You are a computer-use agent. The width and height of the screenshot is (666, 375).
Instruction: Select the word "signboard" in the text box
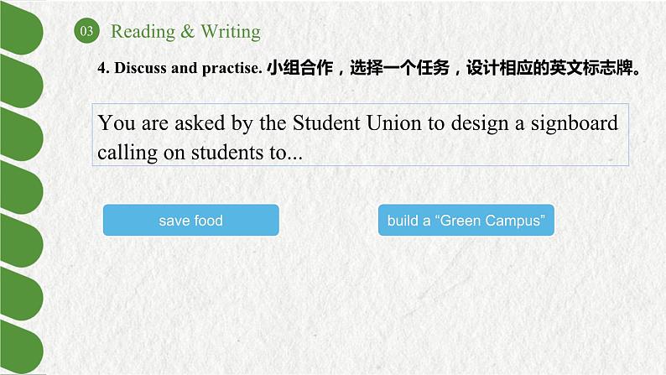point(575,123)
